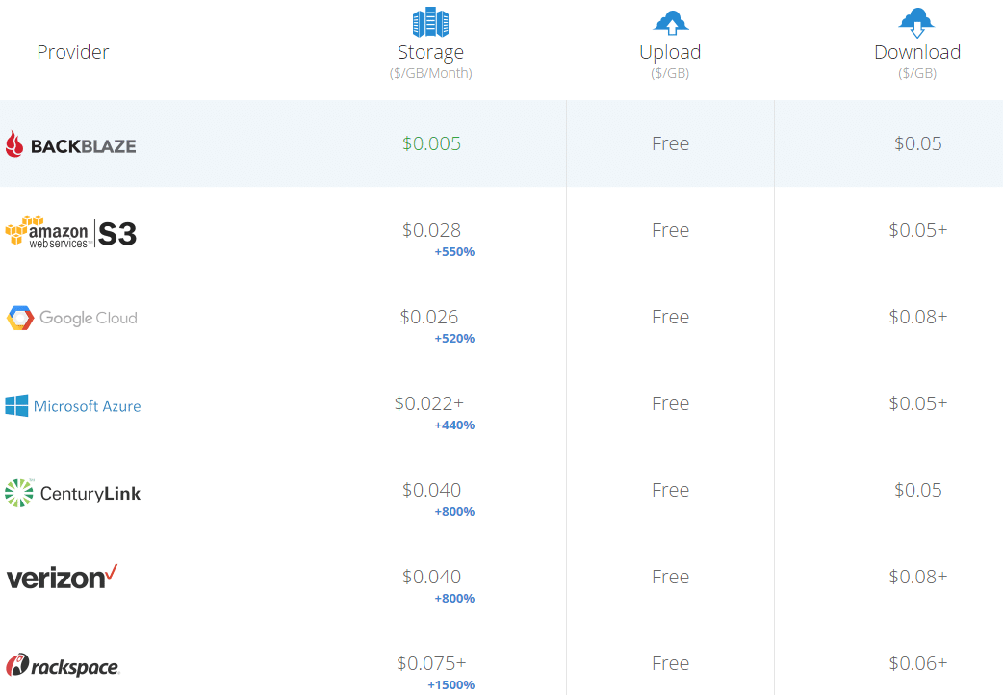Screen dimensions: 1003x695
Task: Click CenturyLink upload Free cell
Action: [x=670, y=490]
